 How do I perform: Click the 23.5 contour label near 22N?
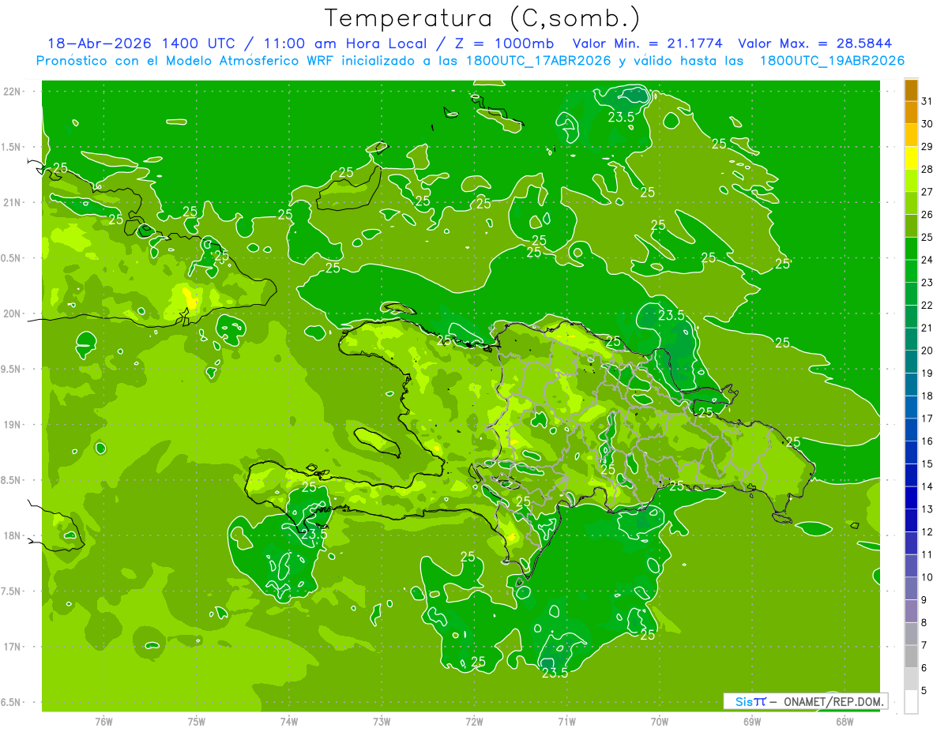point(621,117)
